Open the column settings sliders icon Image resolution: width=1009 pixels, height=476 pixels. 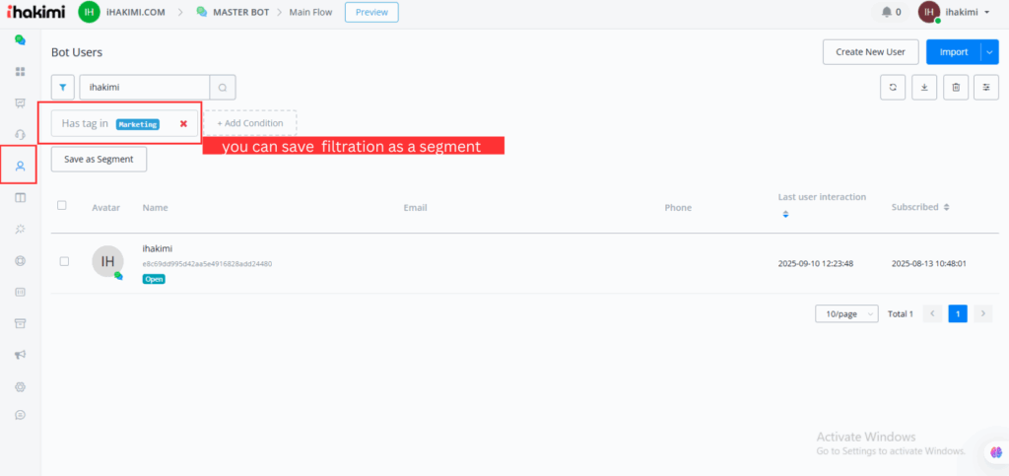tap(986, 88)
